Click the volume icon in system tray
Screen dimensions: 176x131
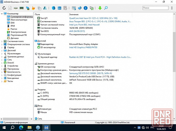pyautogui.click(x=147, y=128)
